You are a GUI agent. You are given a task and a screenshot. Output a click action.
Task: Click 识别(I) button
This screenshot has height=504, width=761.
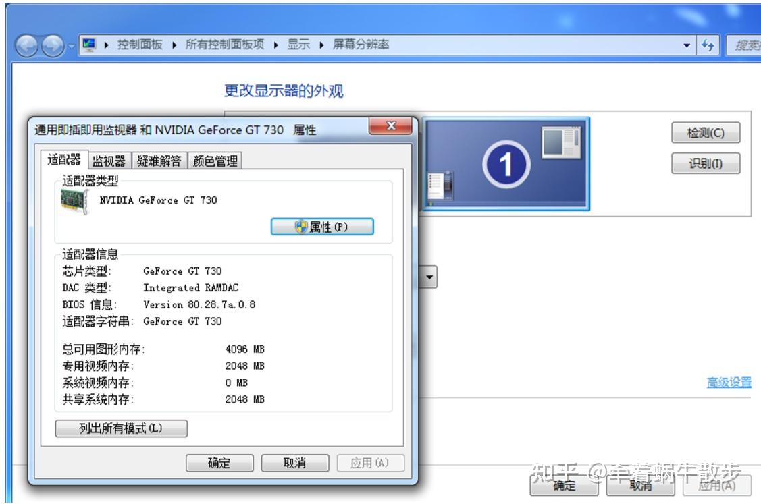coord(706,163)
